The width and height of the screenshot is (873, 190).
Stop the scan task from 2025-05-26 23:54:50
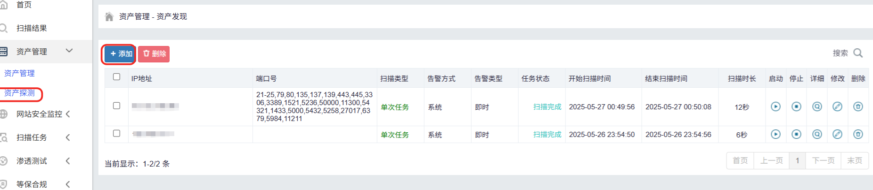[796, 134]
